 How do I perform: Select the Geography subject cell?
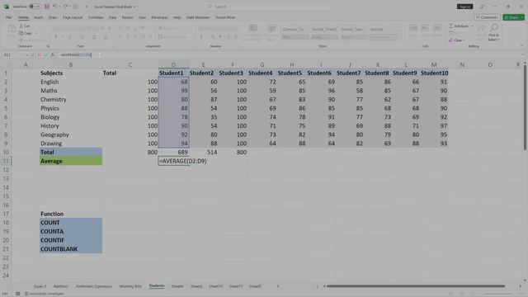tap(71, 134)
